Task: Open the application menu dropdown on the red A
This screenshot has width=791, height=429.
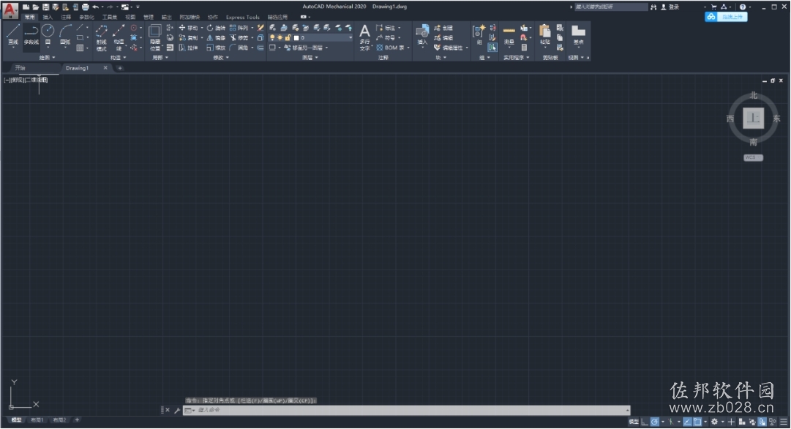Action: point(10,10)
